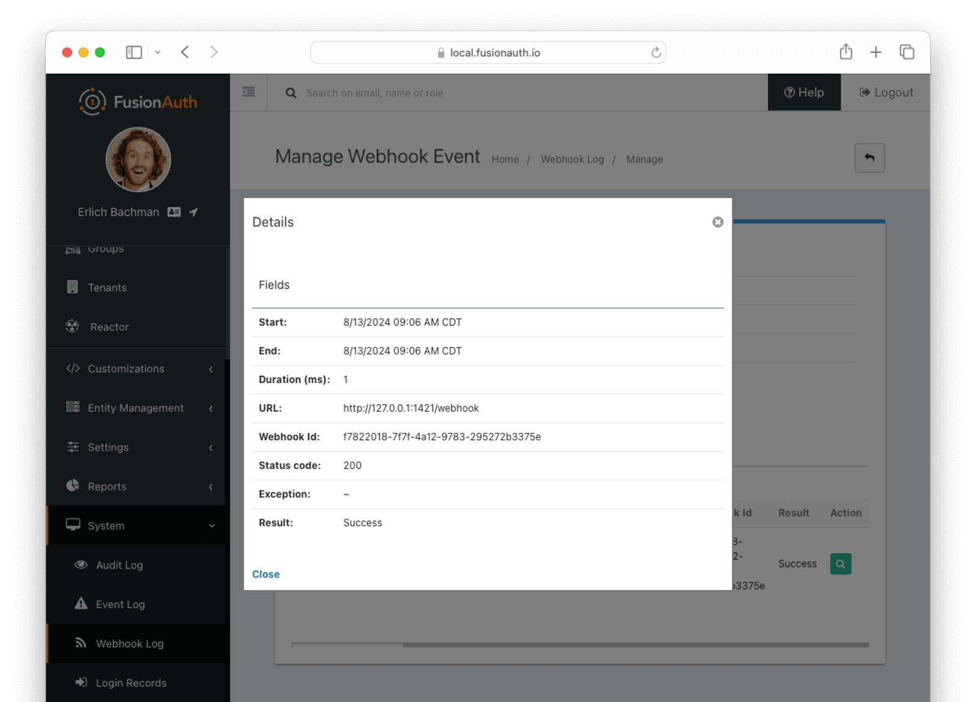The height and width of the screenshot is (702, 976).
Task: Click Success in the table row
Action: point(797,564)
